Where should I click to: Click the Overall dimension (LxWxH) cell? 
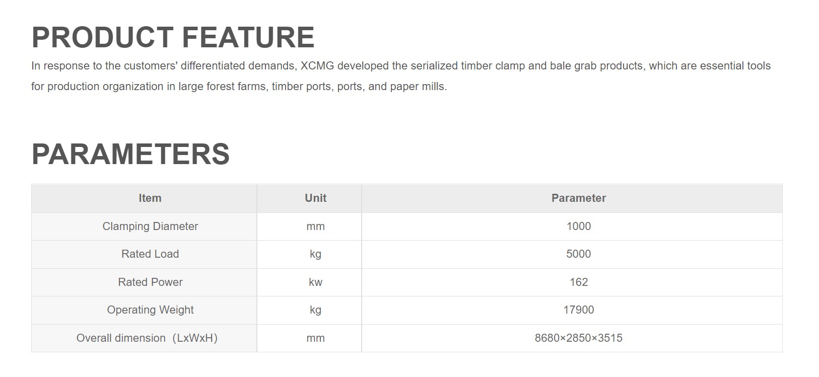[x=147, y=338]
